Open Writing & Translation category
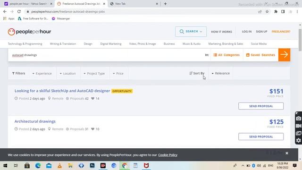Image resolution: width=302 pixels, height=170 pixels. click(x=63, y=44)
